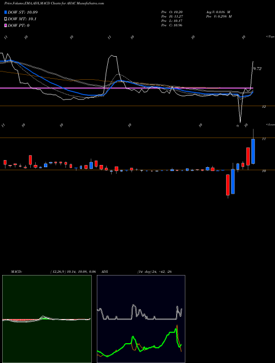Screen dimensions: 275x363
Task: Click the 12 axis label on the upper chart
Action: 263,107
